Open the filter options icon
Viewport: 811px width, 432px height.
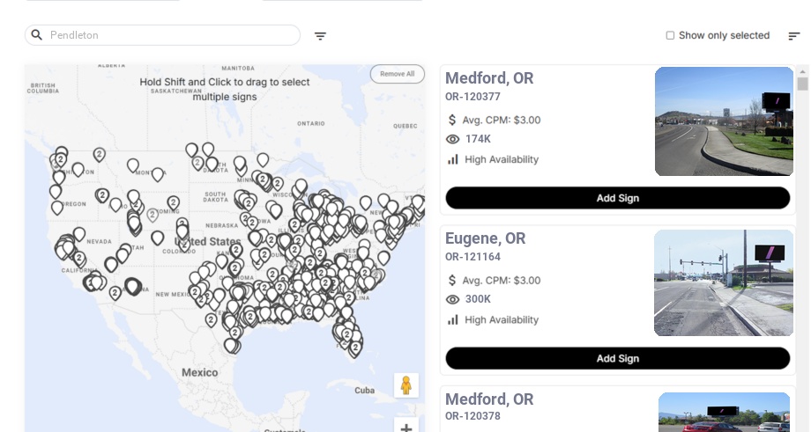320,36
